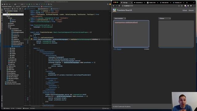Open Scratches and Consoles node

13,84
